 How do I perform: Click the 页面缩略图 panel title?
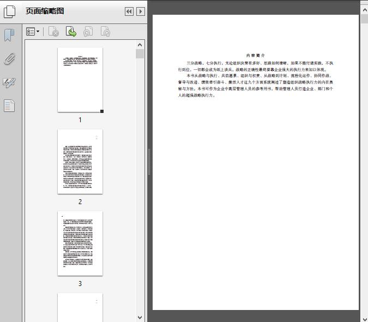click(x=45, y=11)
